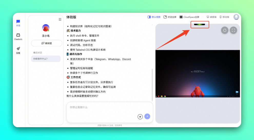This screenshot has width=254, height=140.
Task: Expand CloudSpace preview to fullscreen
Action: (x=233, y=30)
